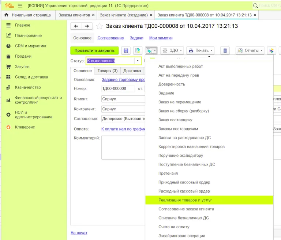Open the Статус dropdown arrow
This screenshot has width=281, height=240.
(138, 61)
